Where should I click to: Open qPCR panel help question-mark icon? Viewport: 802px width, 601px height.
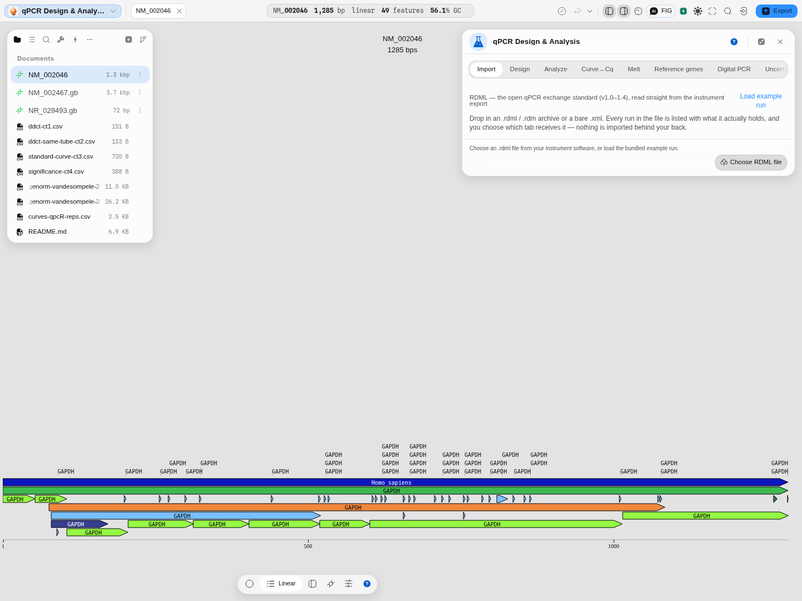(734, 42)
